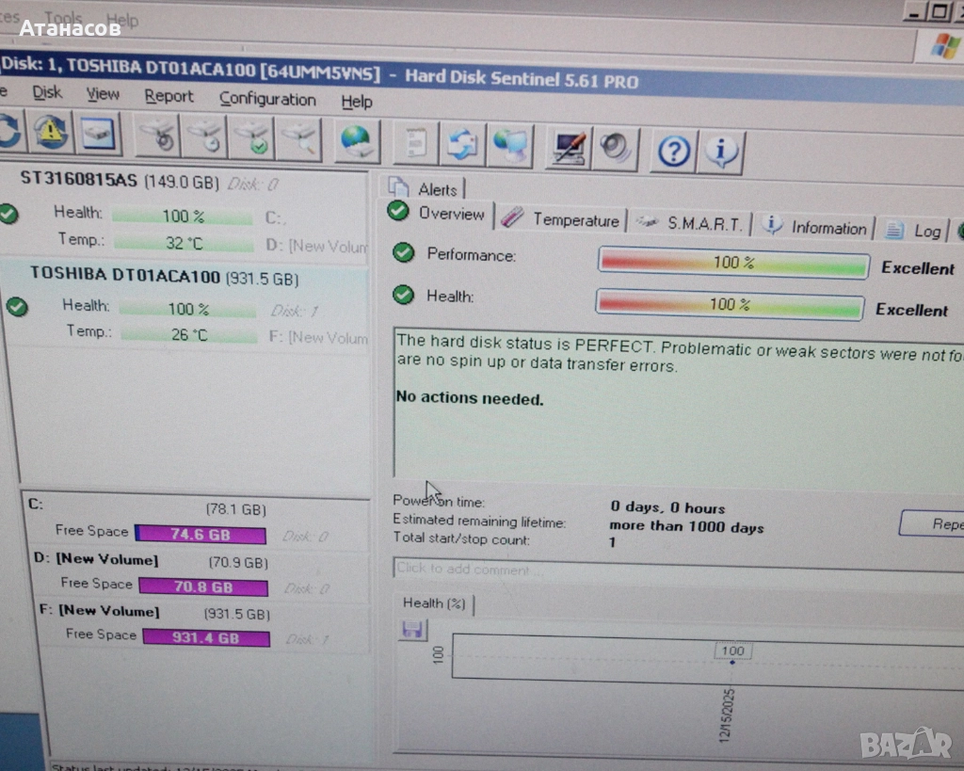This screenshot has width=964, height=771.
Task: Click the floppy save icon above health graph
Action: pos(412,630)
